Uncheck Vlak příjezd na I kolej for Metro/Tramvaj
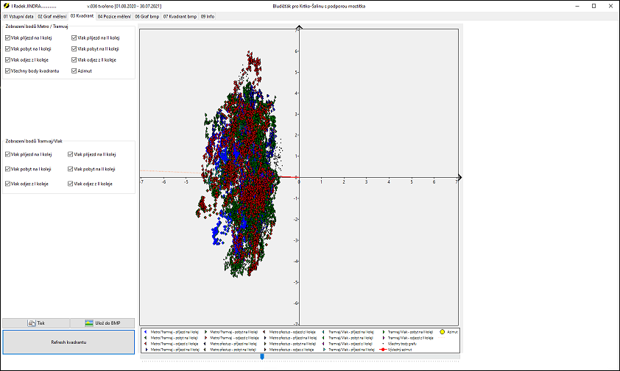 [7, 37]
